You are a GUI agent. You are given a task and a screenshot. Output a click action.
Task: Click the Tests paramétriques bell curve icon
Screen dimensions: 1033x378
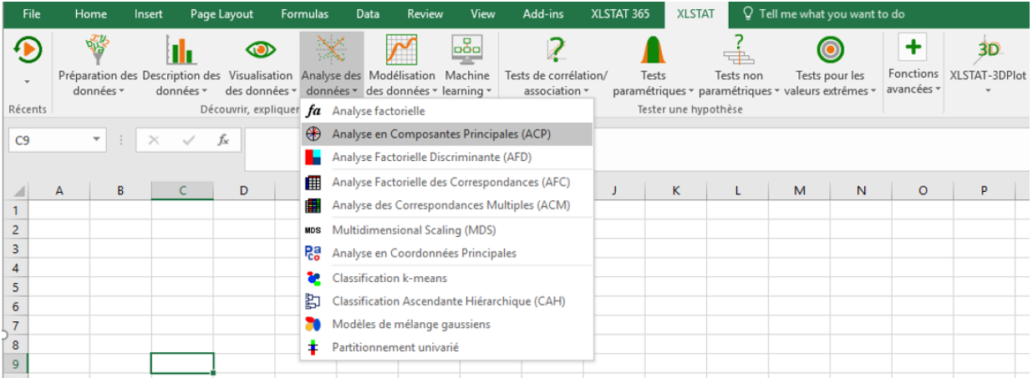pyautogui.click(x=653, y=50)
